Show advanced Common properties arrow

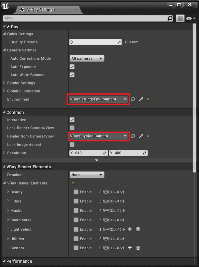click(97, 160)
